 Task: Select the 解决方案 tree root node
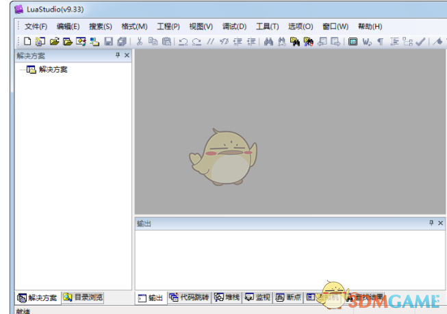[x=53, y=70]
